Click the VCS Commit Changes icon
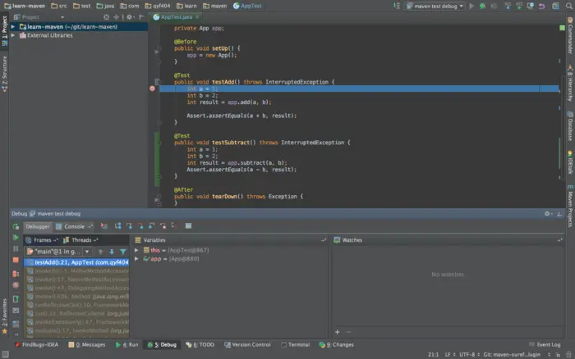This screenshot has height=359, width=575. pos(519,6)
